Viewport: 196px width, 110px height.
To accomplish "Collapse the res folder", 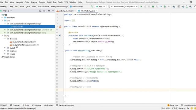I will (2, 36).
